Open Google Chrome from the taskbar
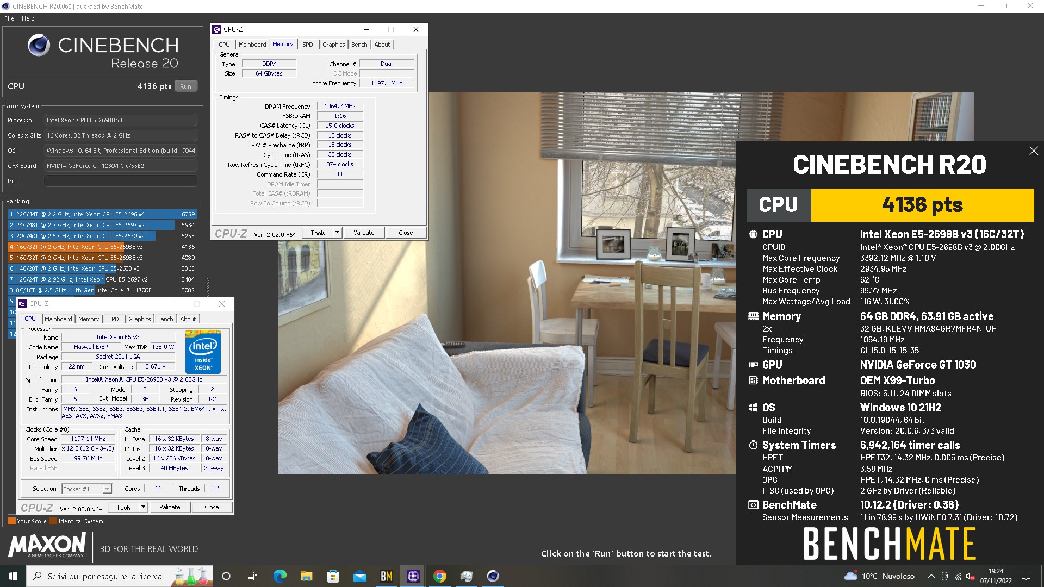The width and height of the screenshot is (1044, 587). 440,576
